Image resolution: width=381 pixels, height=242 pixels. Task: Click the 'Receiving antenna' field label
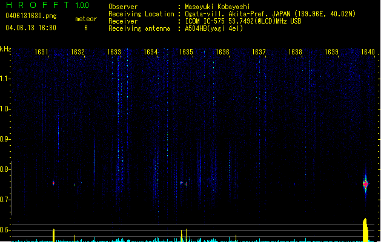(x=139, y=28)
